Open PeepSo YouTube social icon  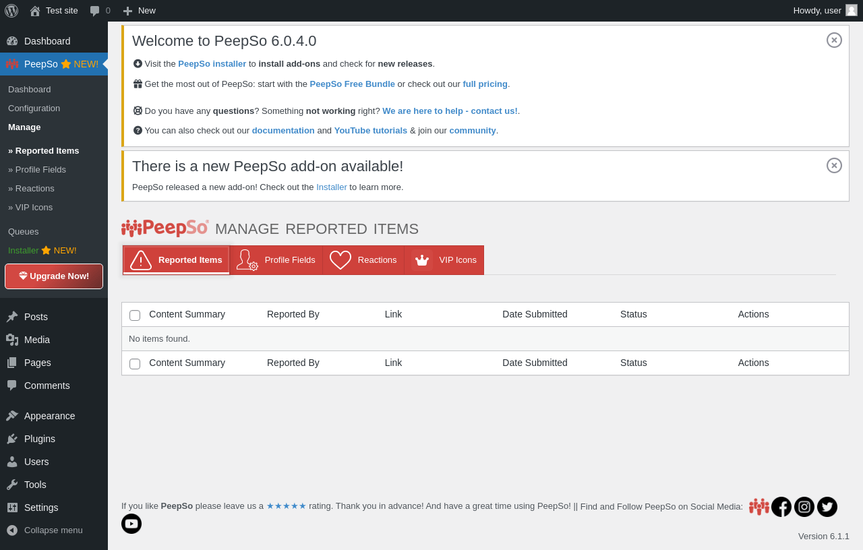click(x=131, y=524)
